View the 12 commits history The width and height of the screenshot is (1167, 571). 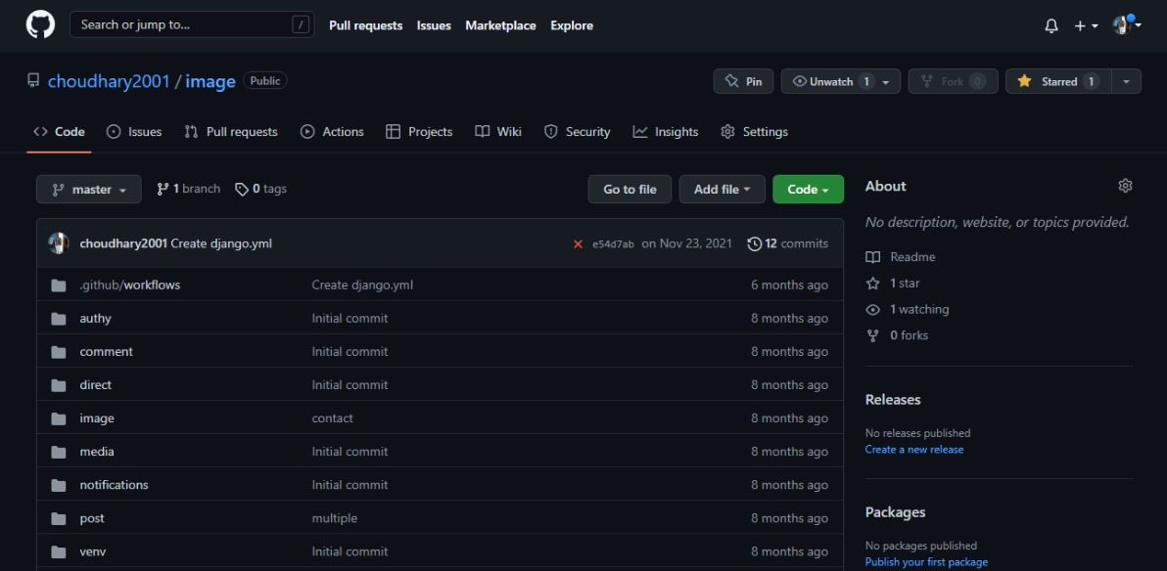point(787,243)
